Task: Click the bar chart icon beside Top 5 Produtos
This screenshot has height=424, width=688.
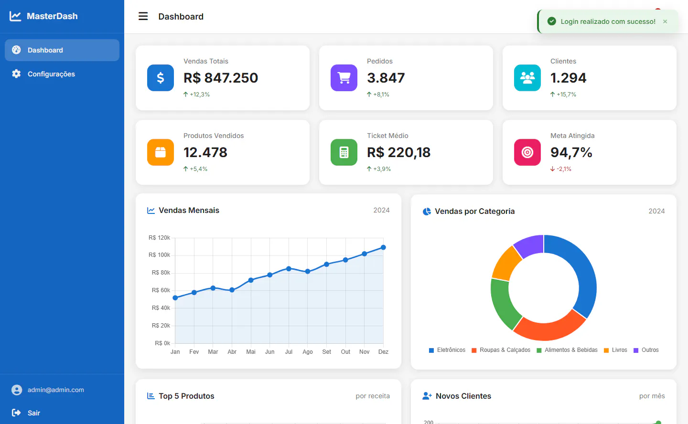Action: click(151, 396)
